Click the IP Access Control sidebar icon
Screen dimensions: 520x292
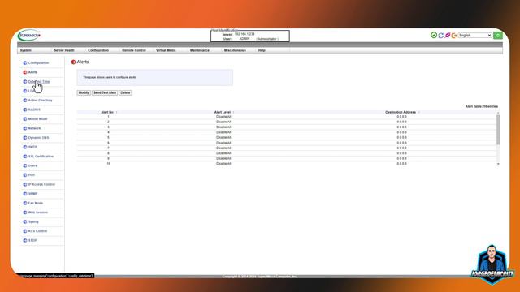coord(25,184)
